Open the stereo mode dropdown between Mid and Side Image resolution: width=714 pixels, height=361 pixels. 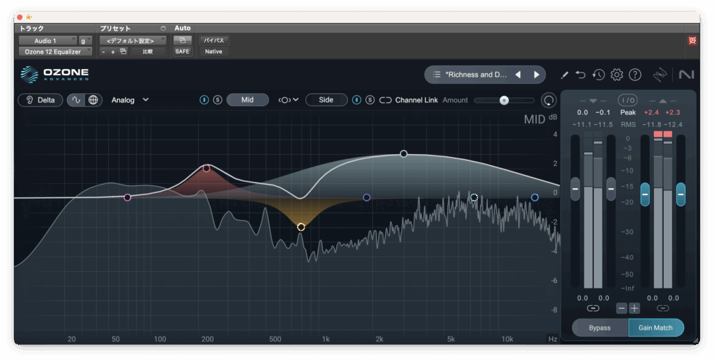pos(288,100)
